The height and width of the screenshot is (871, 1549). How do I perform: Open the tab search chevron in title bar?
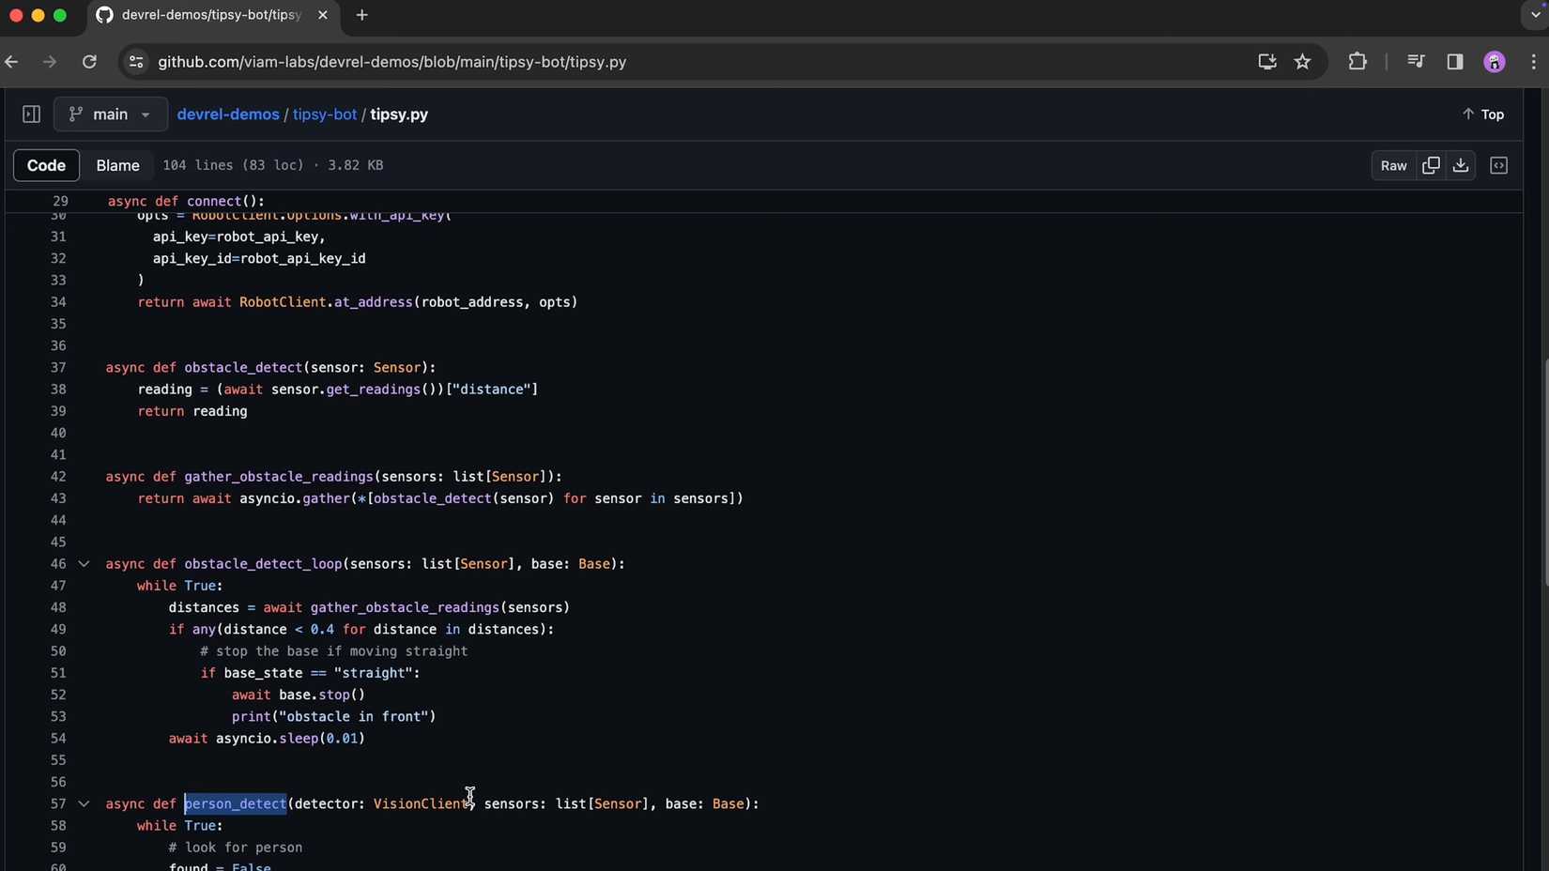click(x=1535, y=15)
